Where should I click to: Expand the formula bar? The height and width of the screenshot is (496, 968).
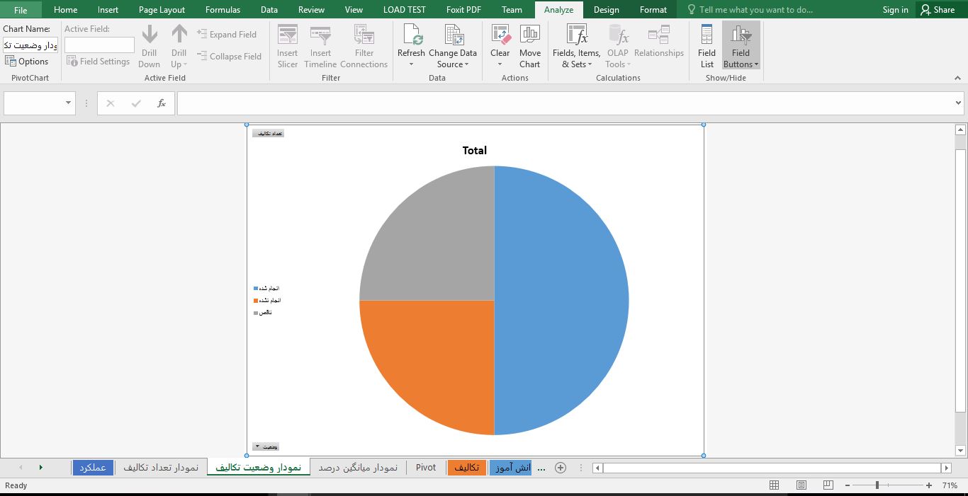(x=959, y=103)
